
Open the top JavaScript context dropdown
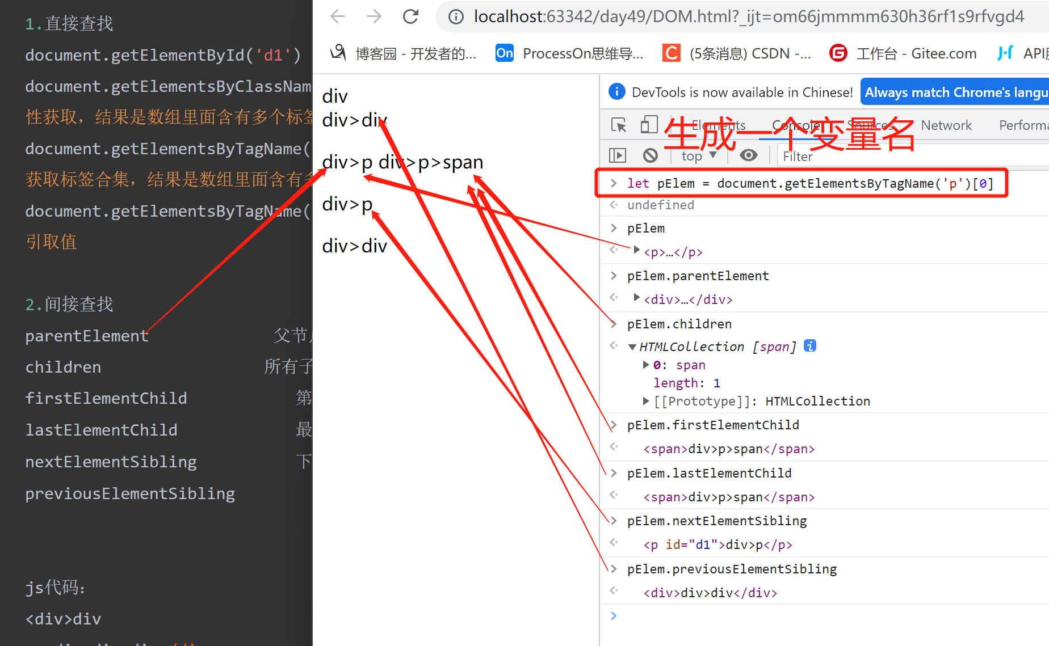coord(699,155)
